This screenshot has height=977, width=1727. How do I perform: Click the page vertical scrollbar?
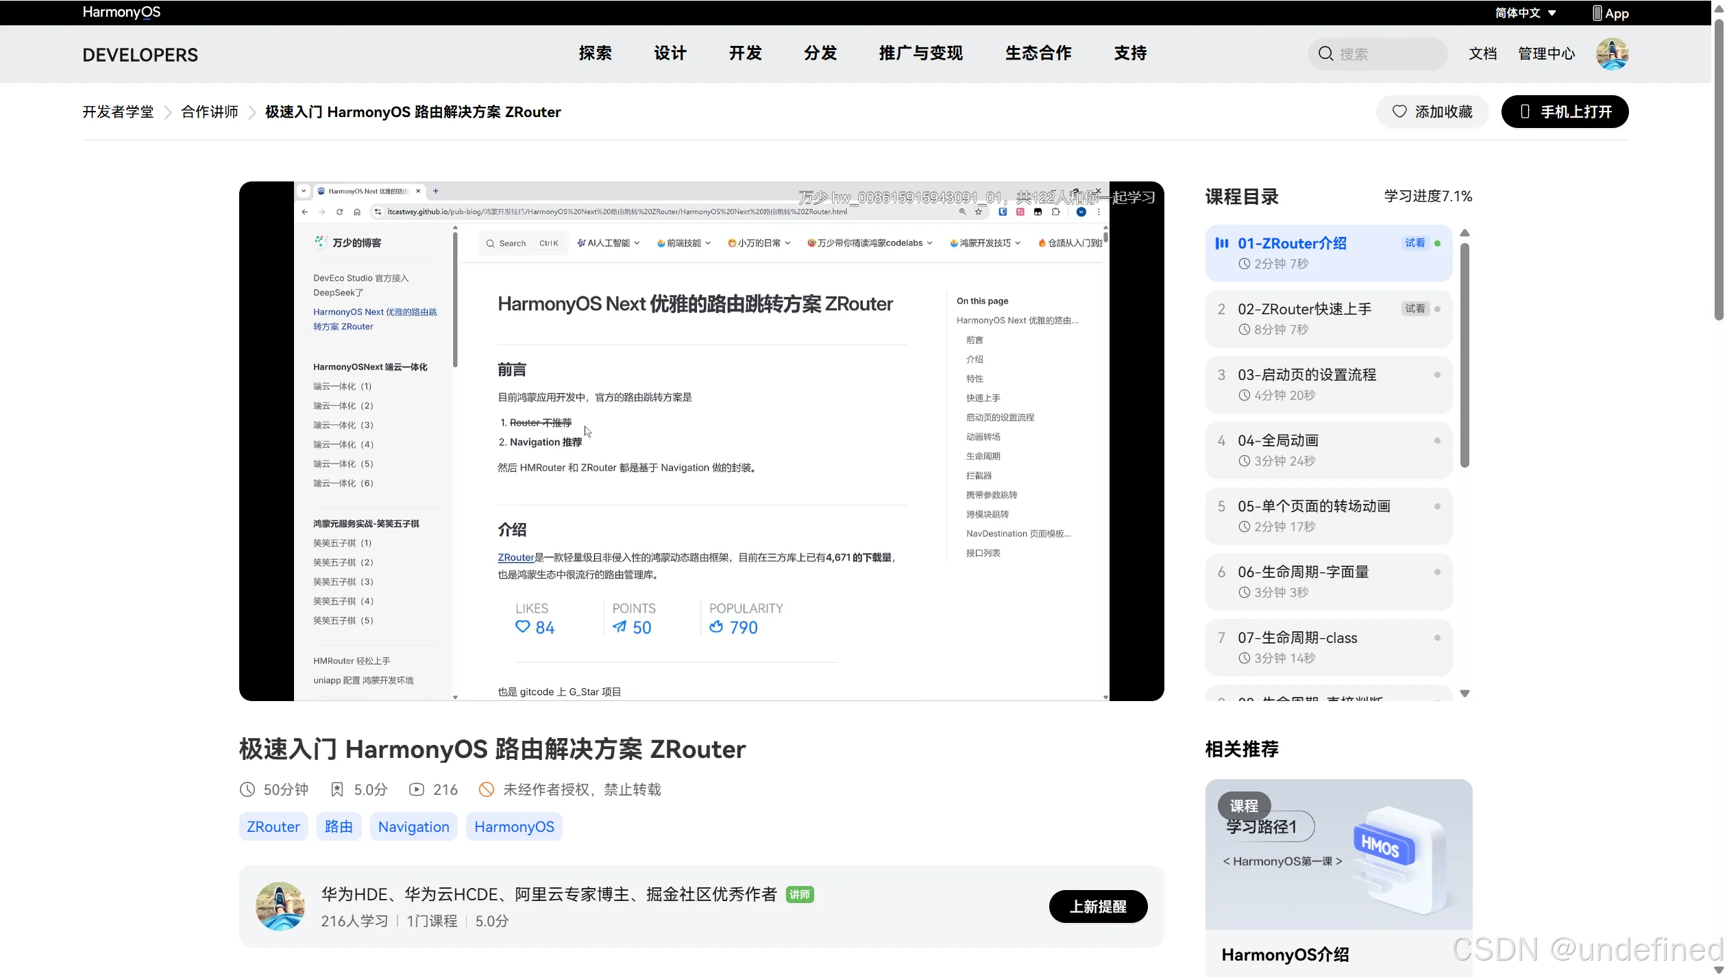[1719, 171]
